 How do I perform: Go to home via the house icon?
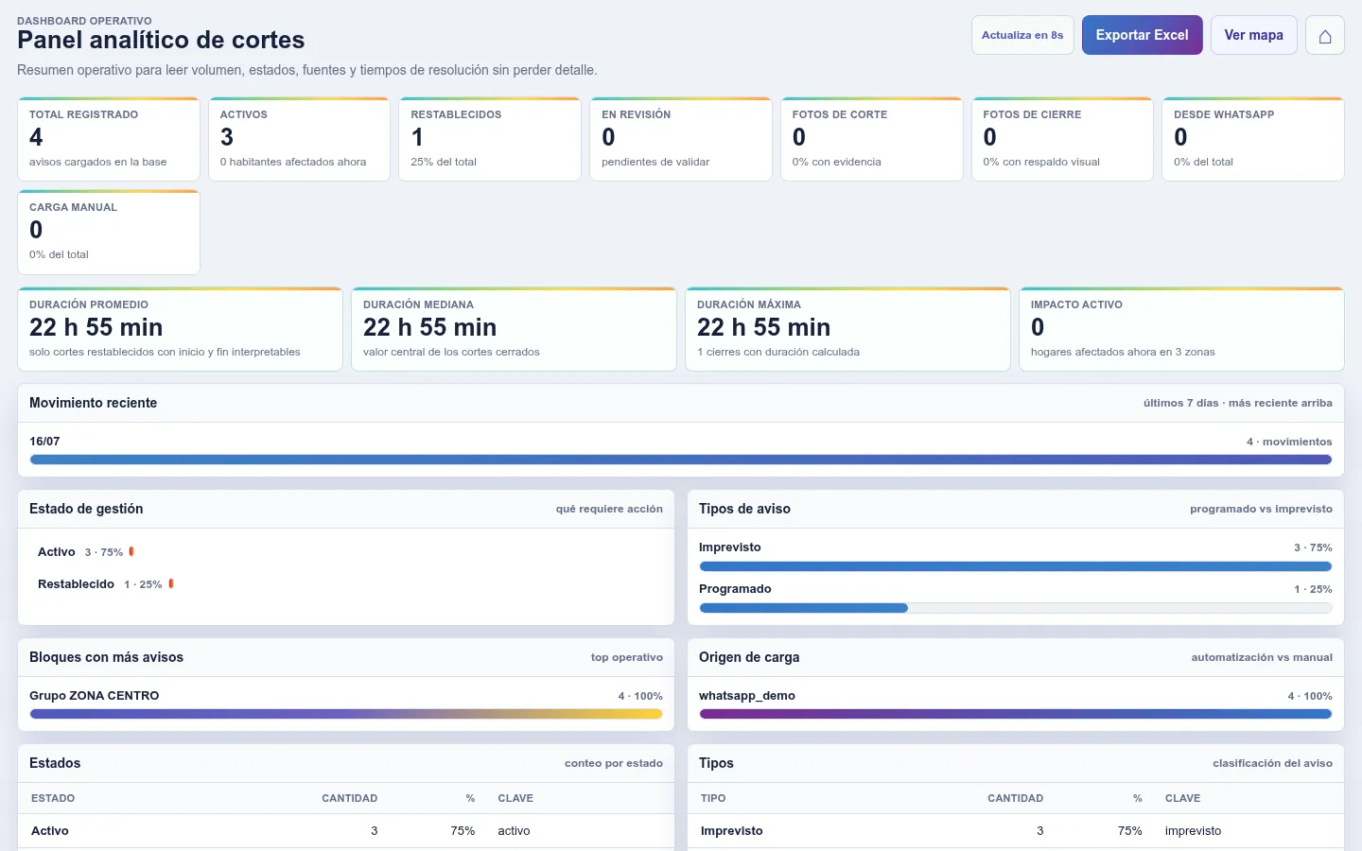click(x=1324, y=35)
